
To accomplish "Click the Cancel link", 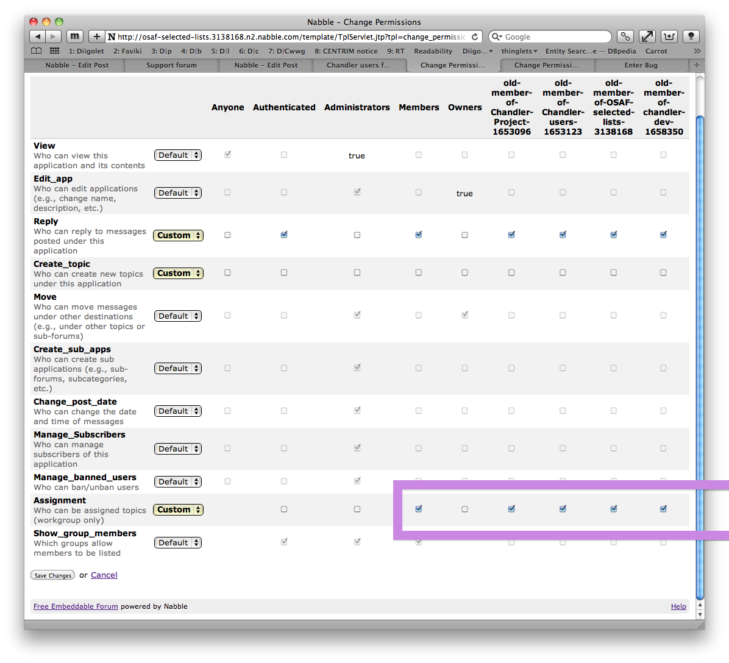I will (104, 575).
